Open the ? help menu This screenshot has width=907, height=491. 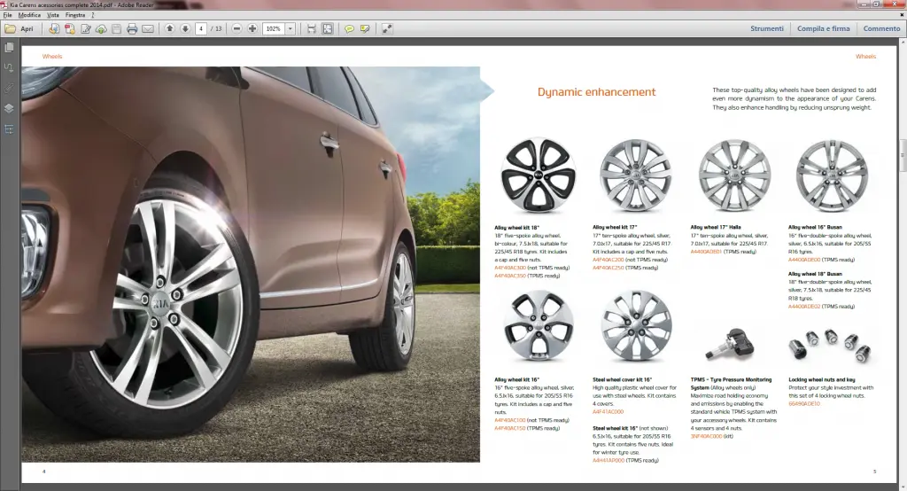tap(92, 15)
